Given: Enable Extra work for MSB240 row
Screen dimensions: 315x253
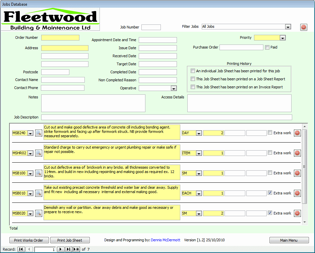Looking at the screenshot, I should (270, 133).
